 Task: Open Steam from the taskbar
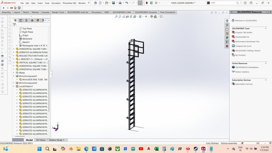(x=195, y=149)
